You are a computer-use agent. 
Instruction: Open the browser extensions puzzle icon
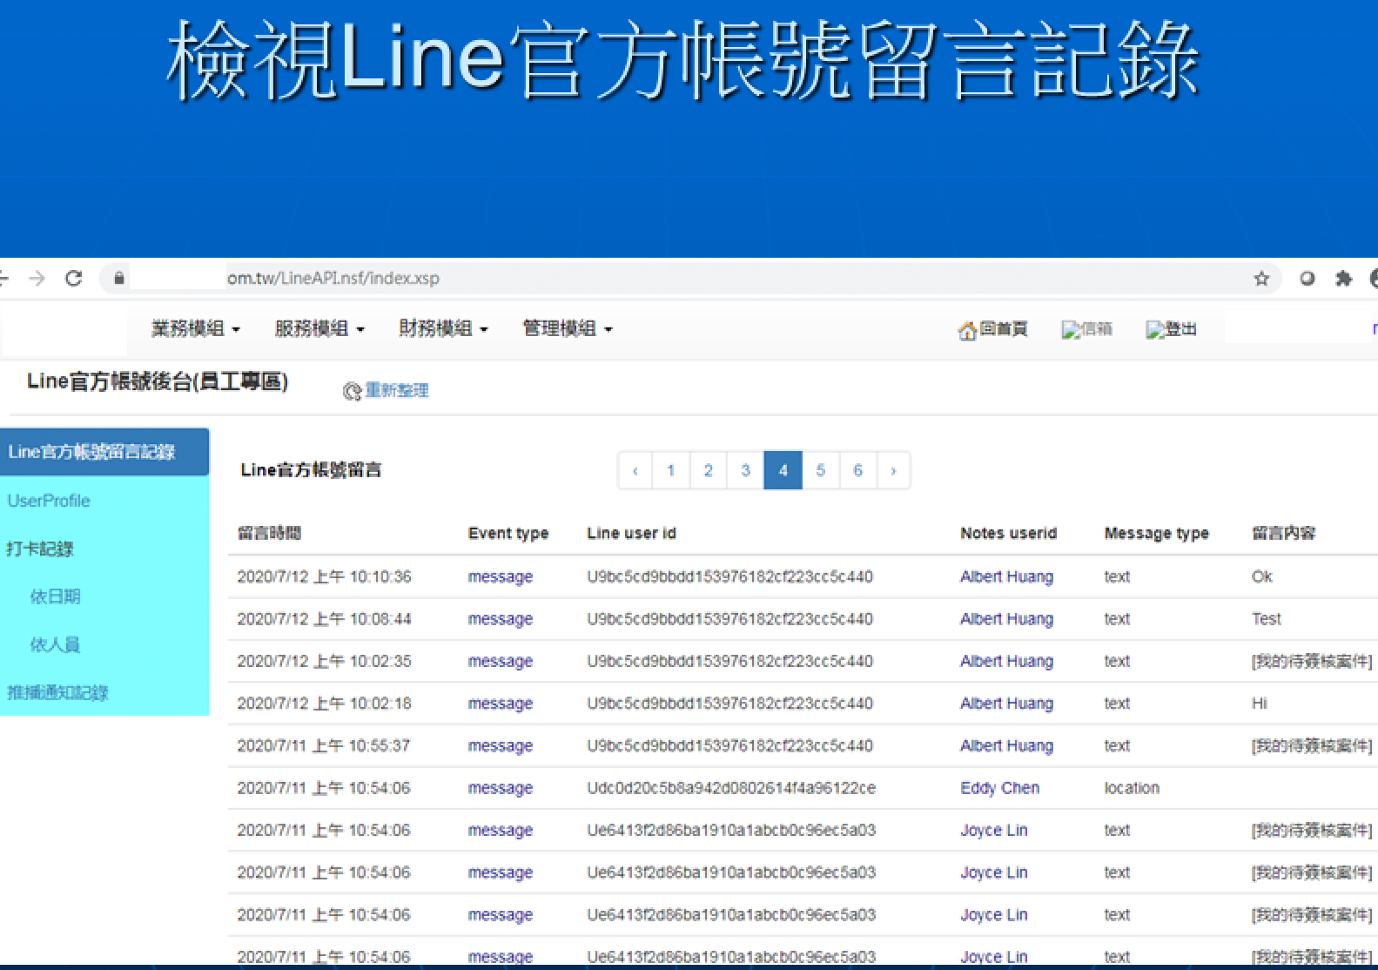1343,279
